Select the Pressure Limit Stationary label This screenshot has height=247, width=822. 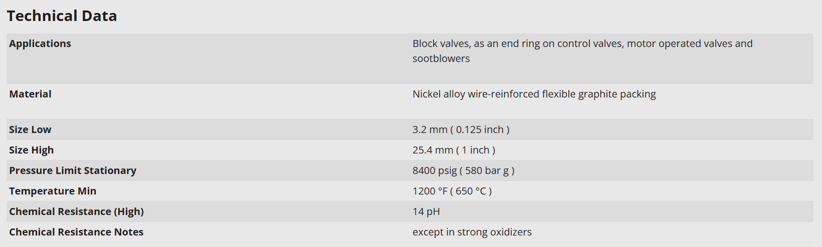point(73,170)
